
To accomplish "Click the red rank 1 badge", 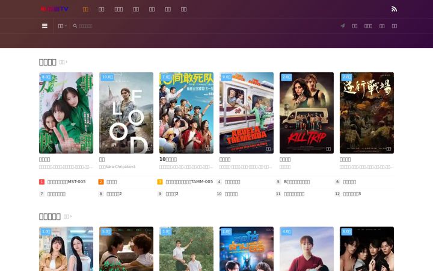I will tap(41, 182).
